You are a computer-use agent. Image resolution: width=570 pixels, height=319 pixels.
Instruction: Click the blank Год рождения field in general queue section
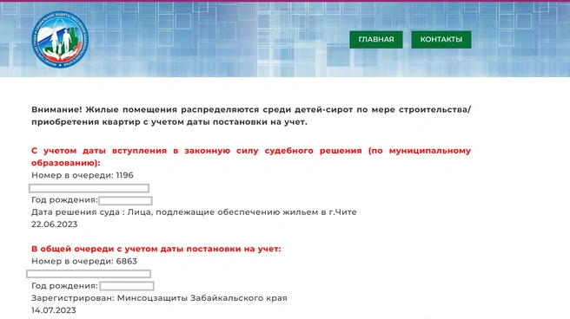click(x=127, y=286)
